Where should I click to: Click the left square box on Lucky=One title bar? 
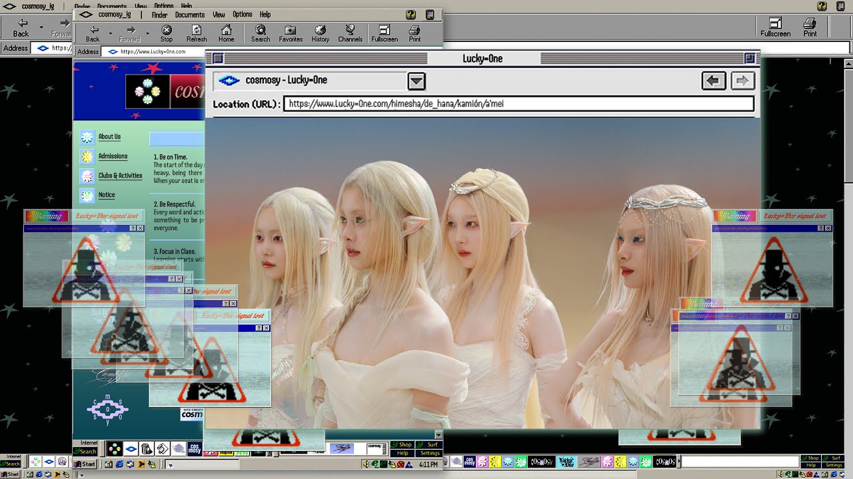click(x=217, y=59)
